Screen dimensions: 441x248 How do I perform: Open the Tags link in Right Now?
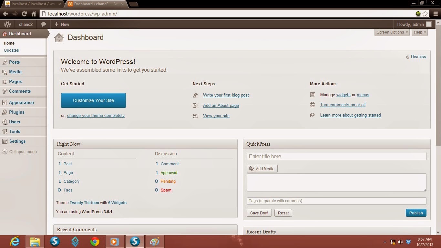68,190
